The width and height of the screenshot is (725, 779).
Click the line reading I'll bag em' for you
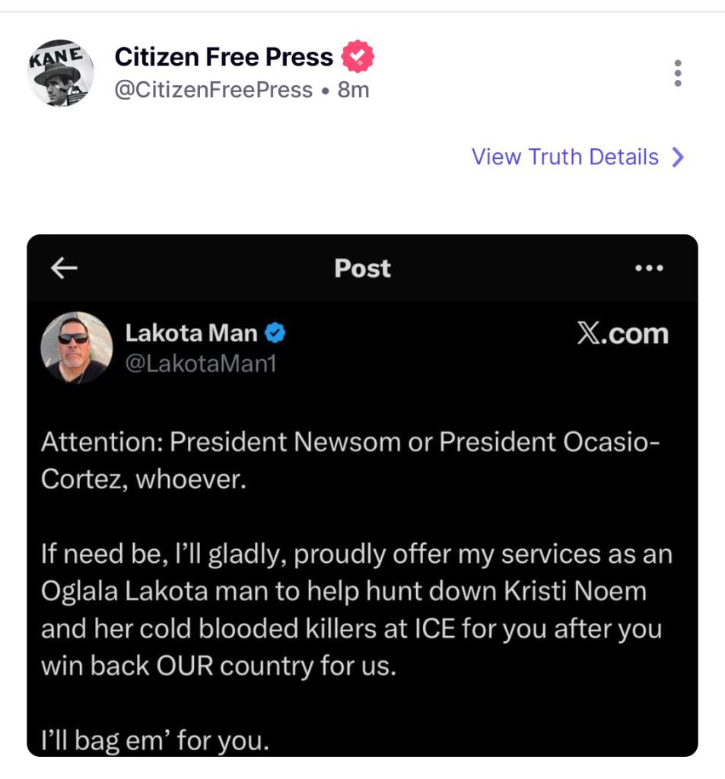tap(155, 739)
